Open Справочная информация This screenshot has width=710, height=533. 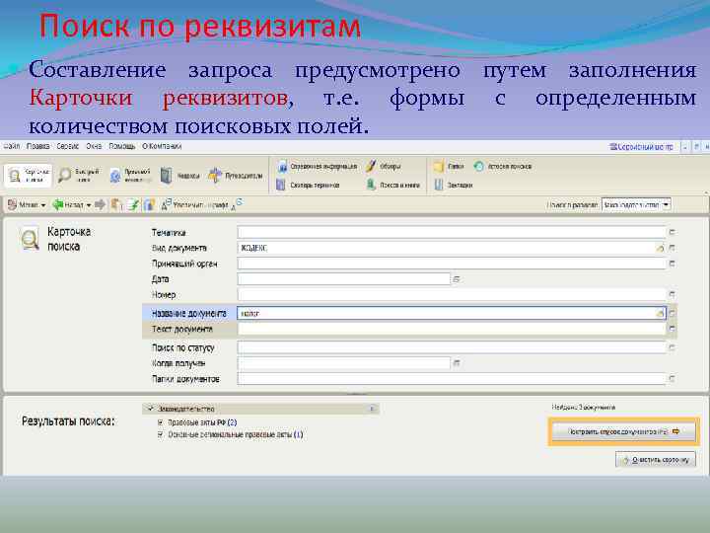(x=317, y=167)
